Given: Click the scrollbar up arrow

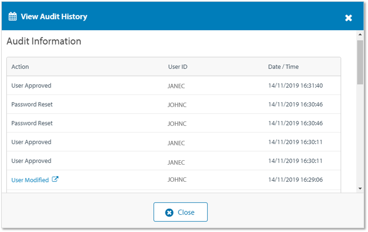Looking at the screenshot, I should tap(360, 35).
